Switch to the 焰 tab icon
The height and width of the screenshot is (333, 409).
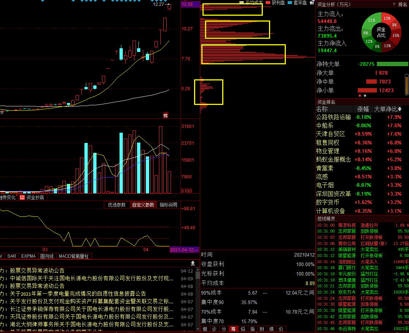(243, 329)
